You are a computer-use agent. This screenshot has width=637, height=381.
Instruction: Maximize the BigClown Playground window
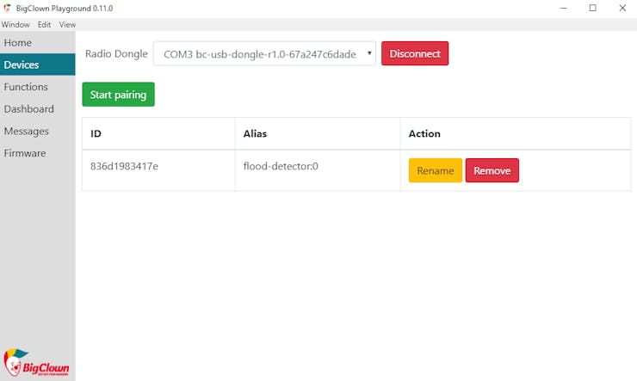pos(592,8)
